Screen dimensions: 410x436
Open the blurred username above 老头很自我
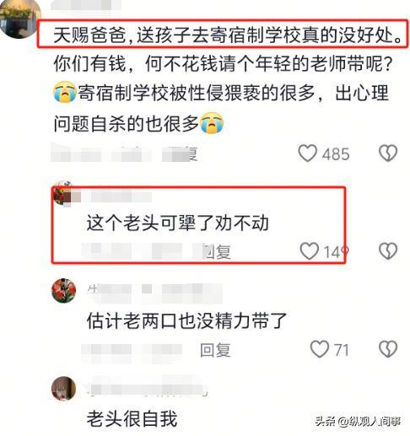(148, 388)
